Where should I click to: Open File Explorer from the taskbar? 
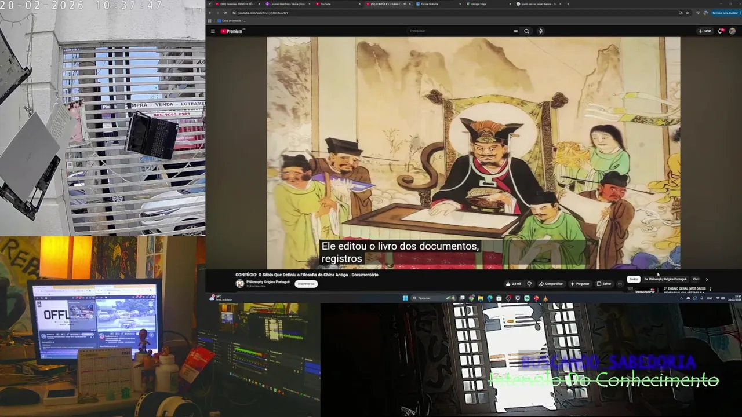point(481,298)
